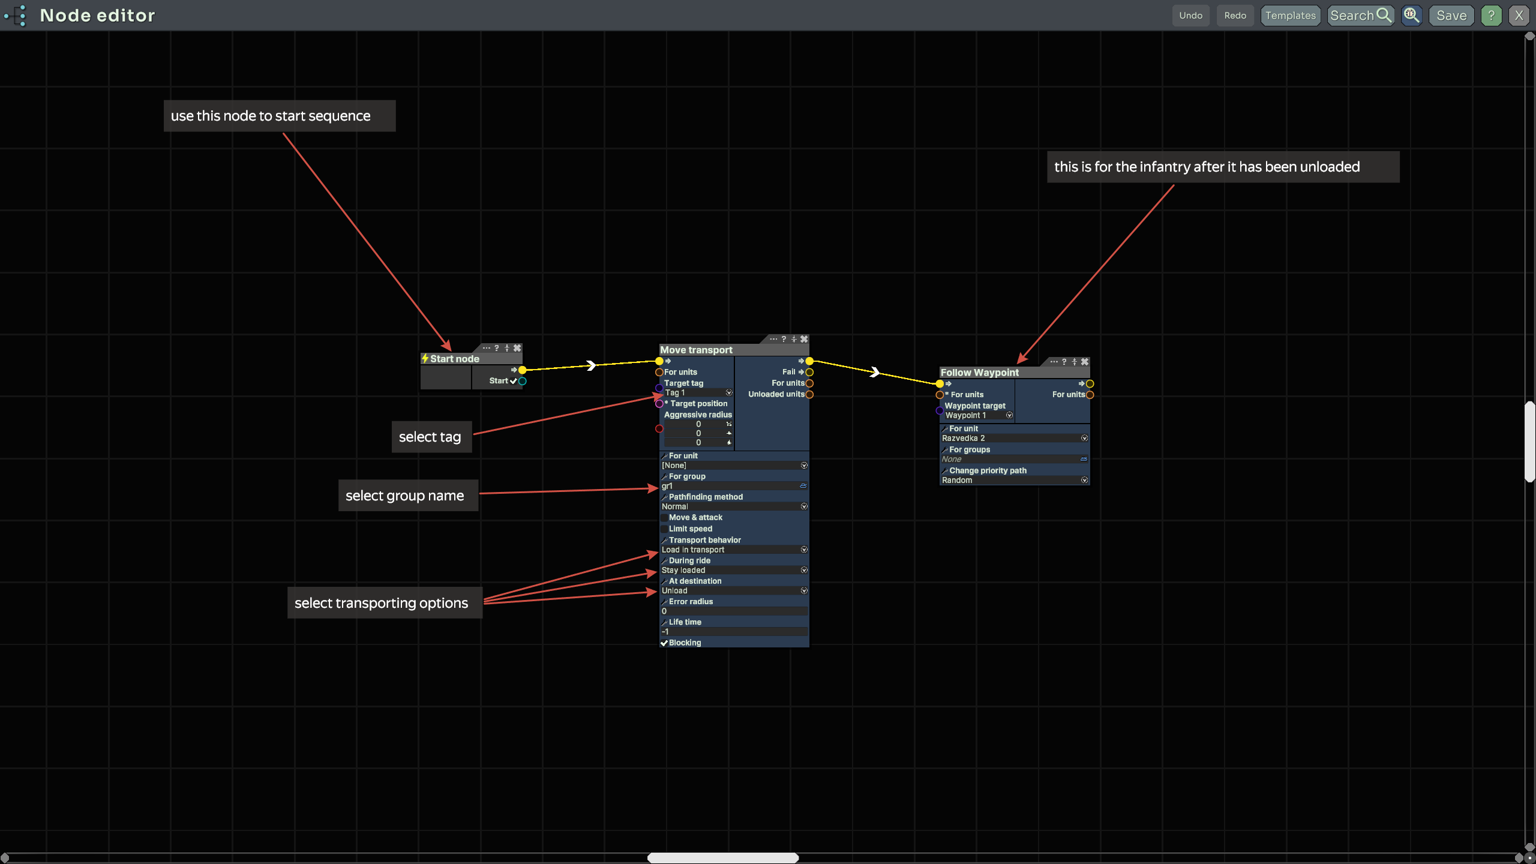Open the green help question-mark button
1536x864 pixels.
point(1491,16)
